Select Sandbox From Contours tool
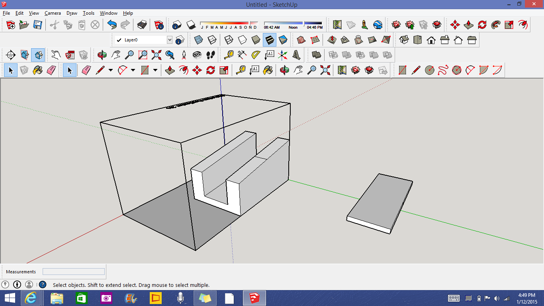 click(301, 40)
